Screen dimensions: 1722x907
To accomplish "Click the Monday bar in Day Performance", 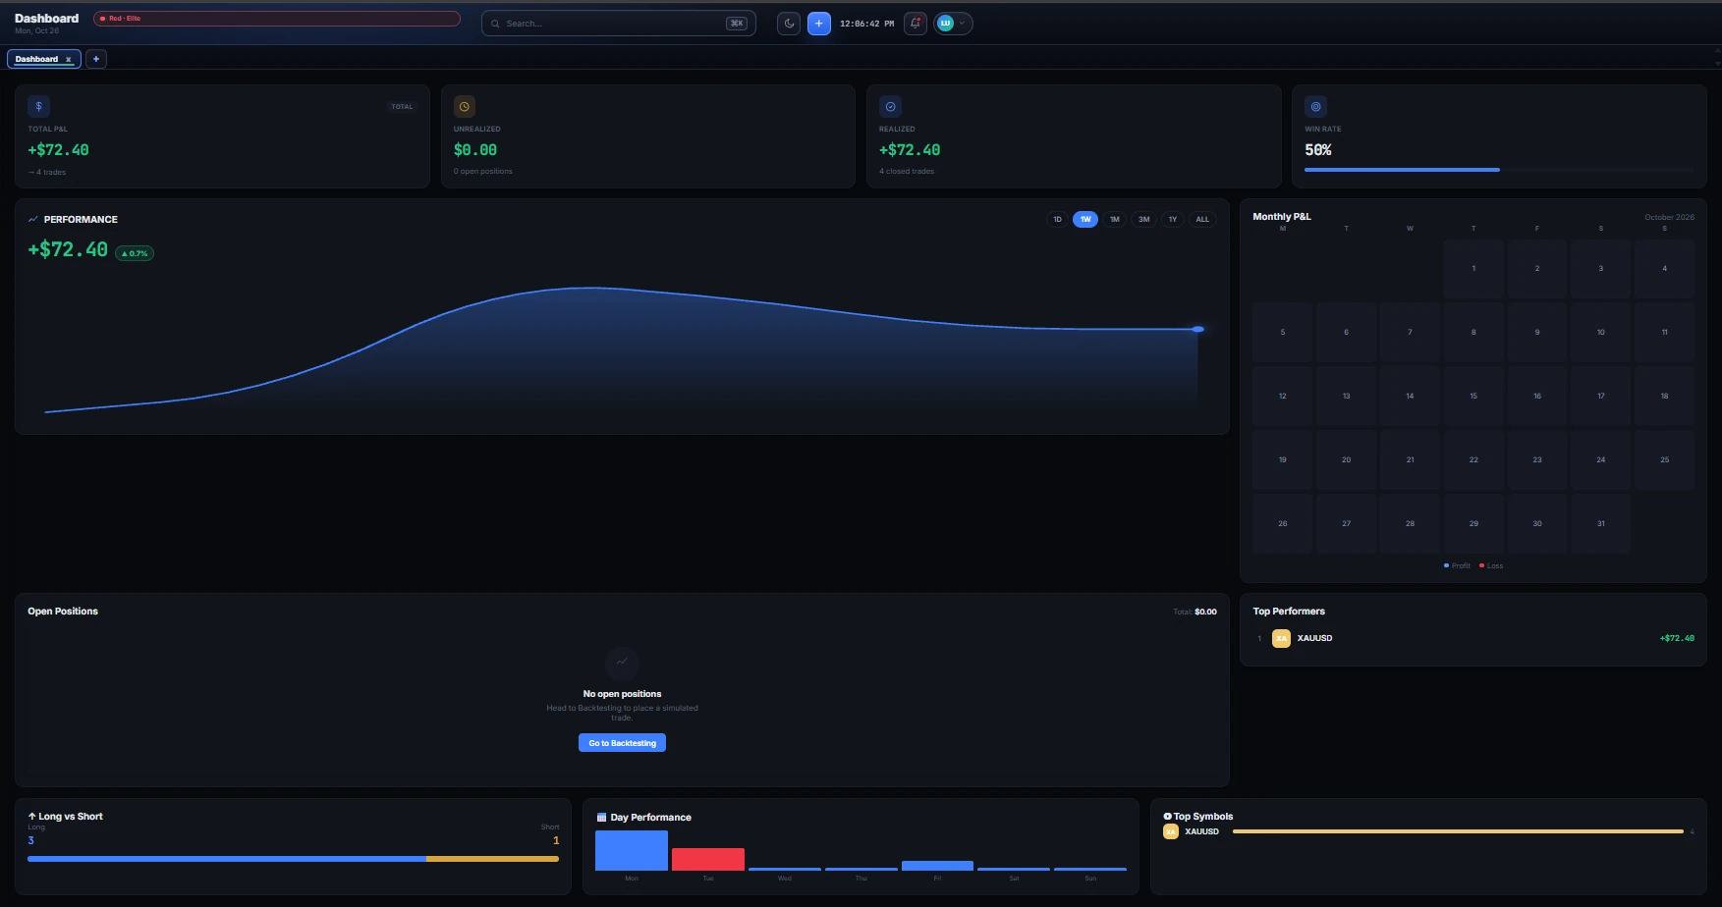I will pos(632,850).
